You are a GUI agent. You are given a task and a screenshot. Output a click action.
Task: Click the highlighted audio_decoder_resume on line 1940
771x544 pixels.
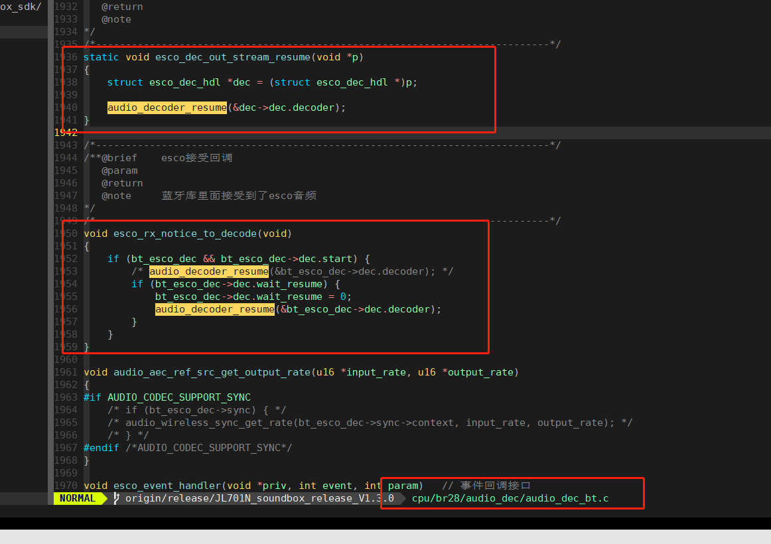(x=167, y=107)
